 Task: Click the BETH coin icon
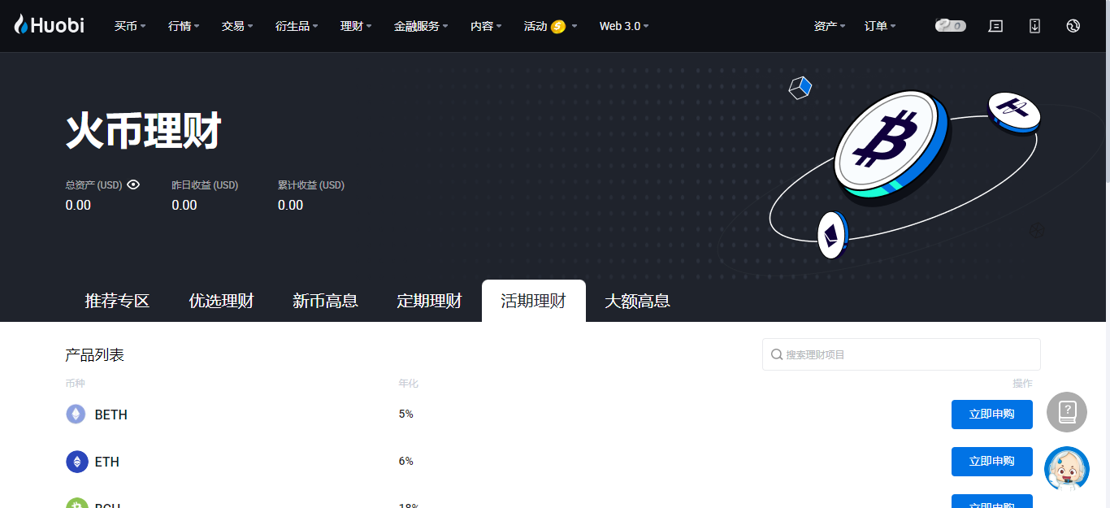[76, 415]
